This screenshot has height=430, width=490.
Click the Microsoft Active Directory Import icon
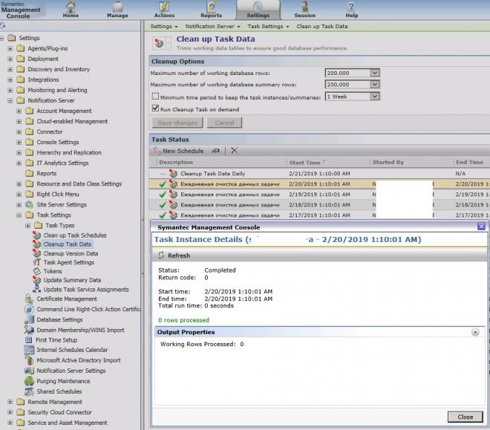pos(29,360)
